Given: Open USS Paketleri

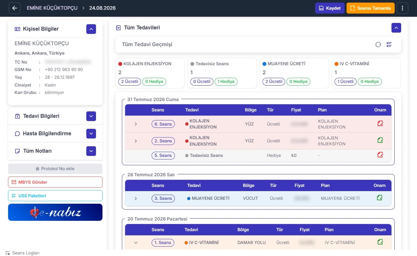Looking at the screenshot, I should [x=55, y=196].
